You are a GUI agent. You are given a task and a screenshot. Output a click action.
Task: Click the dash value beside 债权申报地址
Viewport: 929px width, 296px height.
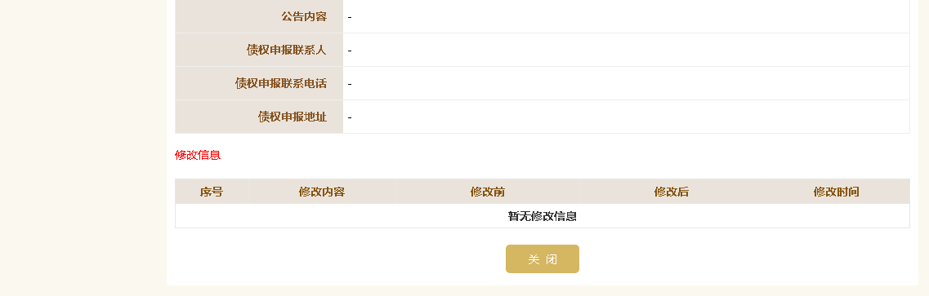350,117
